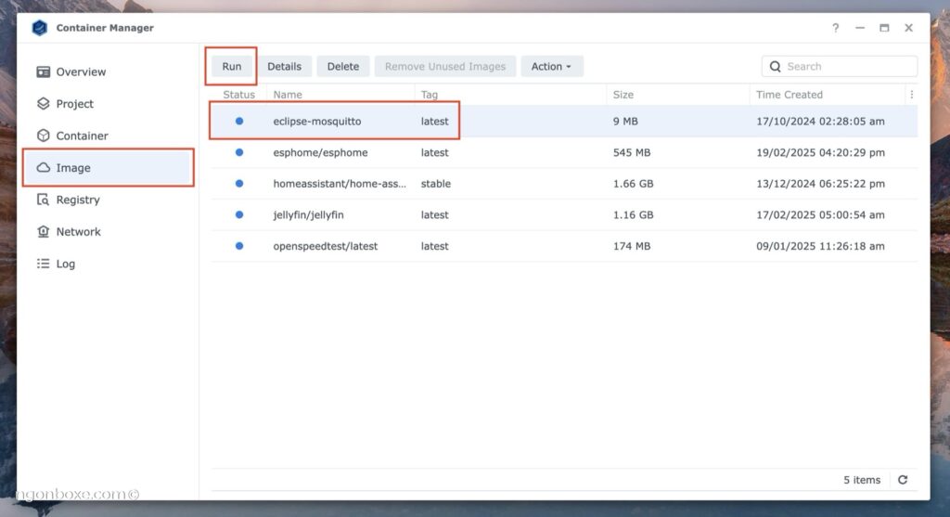The image size is (950, 517).
Task: Go to the Project section
Action: [x=75, y=104]
